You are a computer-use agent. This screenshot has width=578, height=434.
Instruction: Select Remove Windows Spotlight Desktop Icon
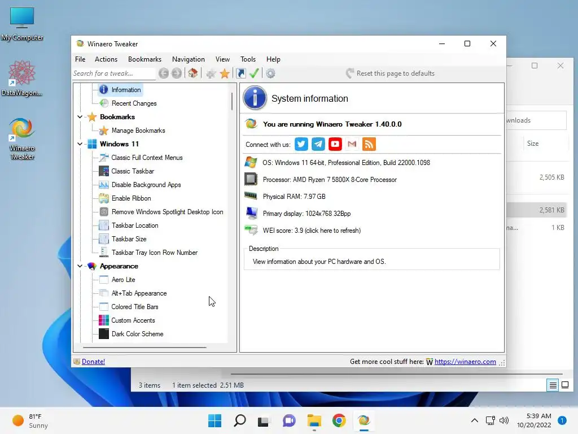click(x=167, y=212)
